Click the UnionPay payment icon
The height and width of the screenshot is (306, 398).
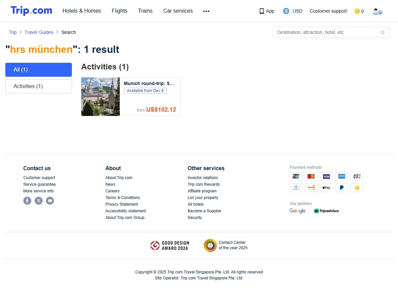[296, 176]
